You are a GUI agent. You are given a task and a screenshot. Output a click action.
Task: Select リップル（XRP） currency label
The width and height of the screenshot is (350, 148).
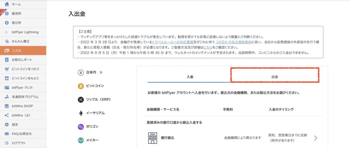98,100
